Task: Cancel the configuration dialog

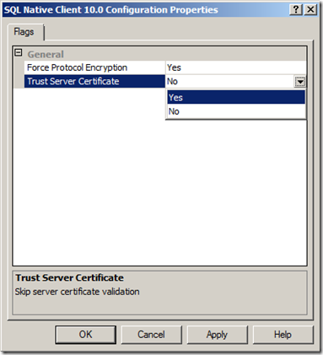Action: [x=151, y=335]
